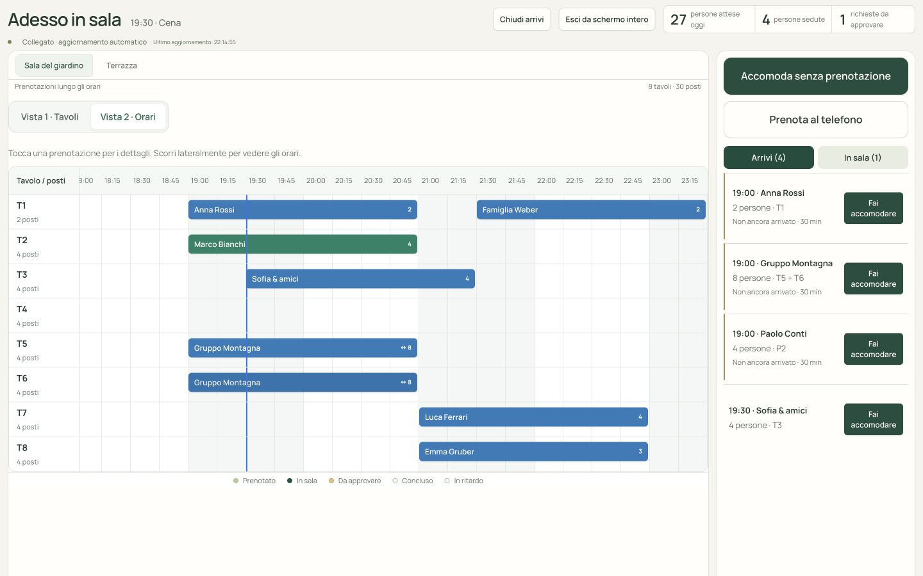Click the In sala legend entry below the timeline
The width and height of the screenshot is (923, 576).
[x=302, y=481]
